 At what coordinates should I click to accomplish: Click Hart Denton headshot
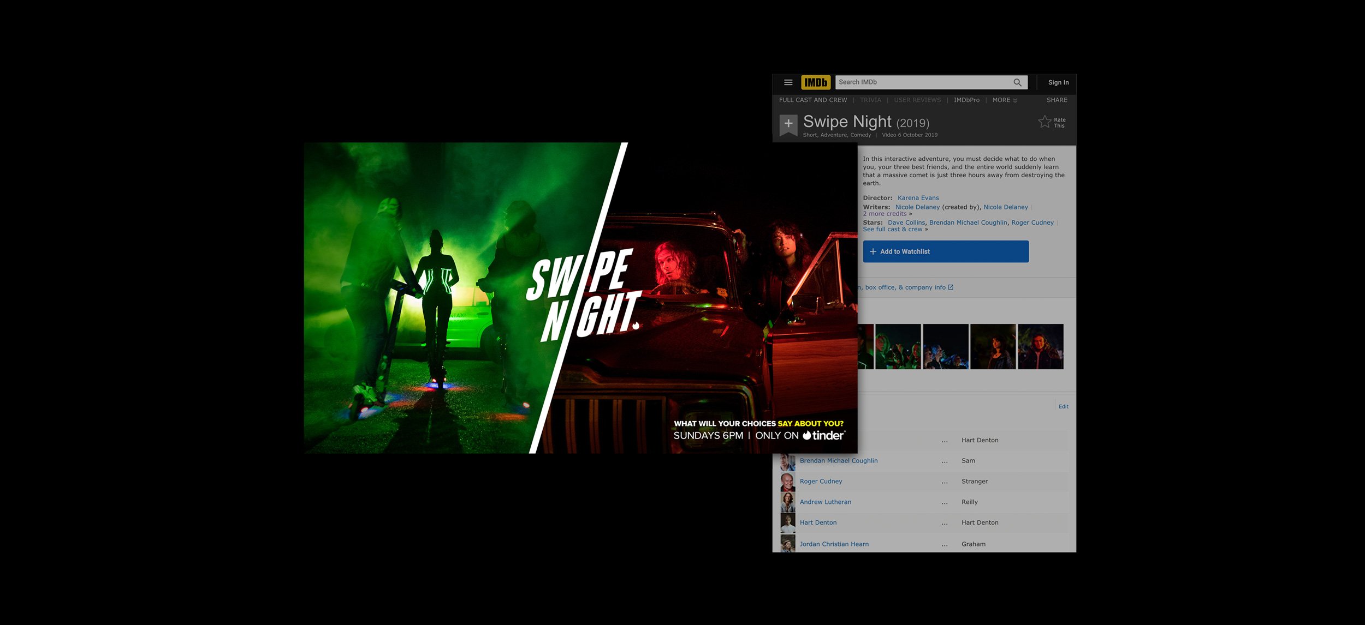[x=787, y=524]
